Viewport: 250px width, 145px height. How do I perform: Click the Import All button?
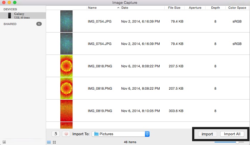[x=232, y=134]
